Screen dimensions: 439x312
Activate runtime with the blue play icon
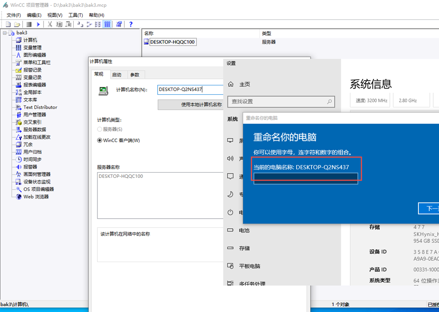(x=39, y=24)
